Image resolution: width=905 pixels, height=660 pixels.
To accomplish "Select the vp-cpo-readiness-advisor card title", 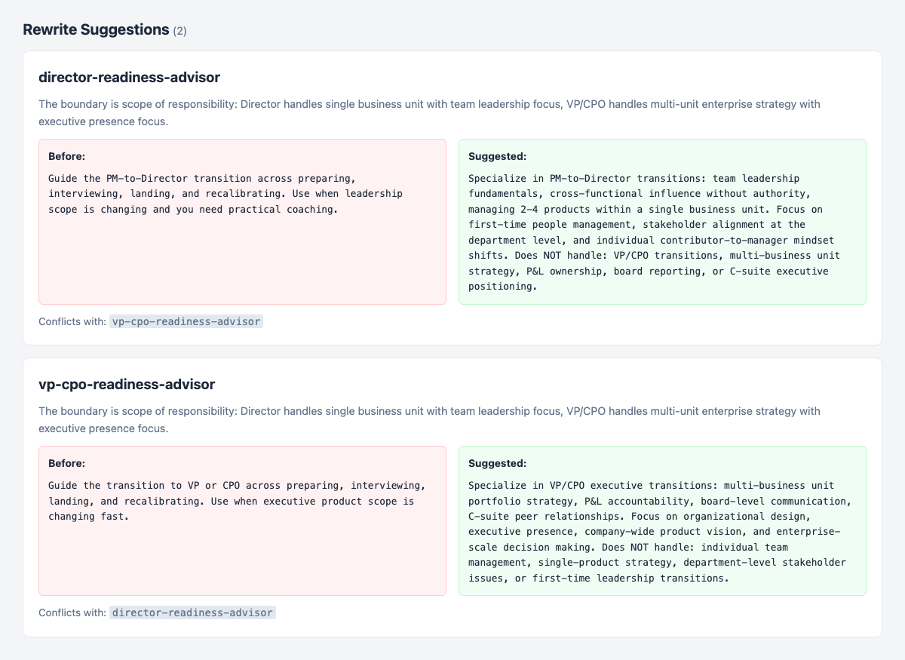I will pyautogui.click(x=127, y=385).
